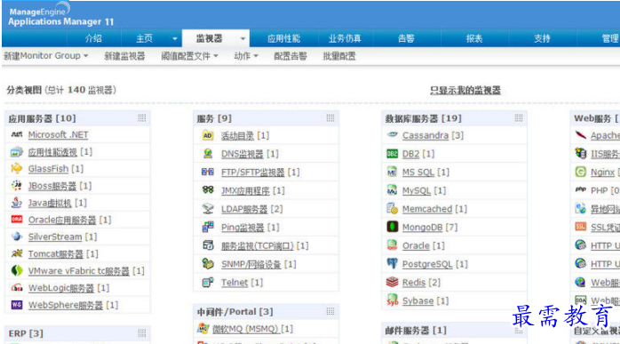This screenshot has height=344, width=620.
Task: Click the Redis red icon
Action: pos(392,282)
